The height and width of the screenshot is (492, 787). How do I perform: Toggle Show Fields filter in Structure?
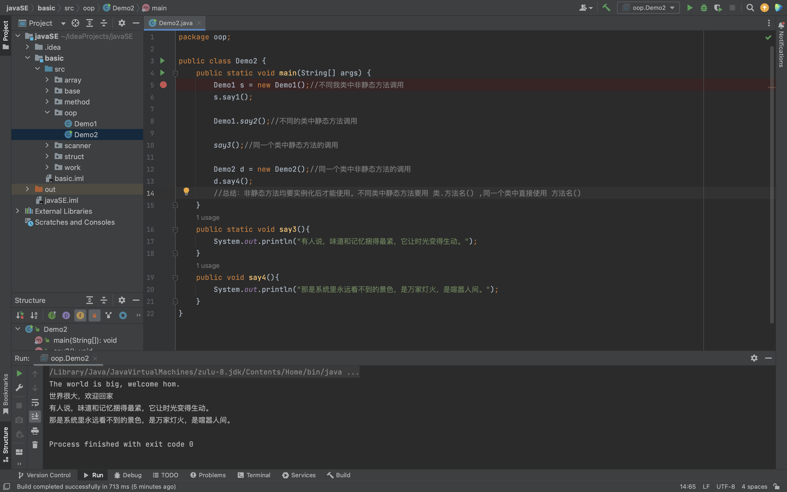(x=80, y=315)
